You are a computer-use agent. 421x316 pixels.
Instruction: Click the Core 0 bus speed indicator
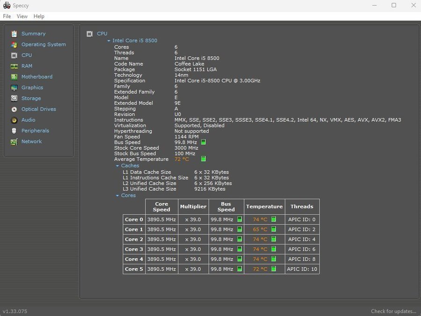pos(240,220)
